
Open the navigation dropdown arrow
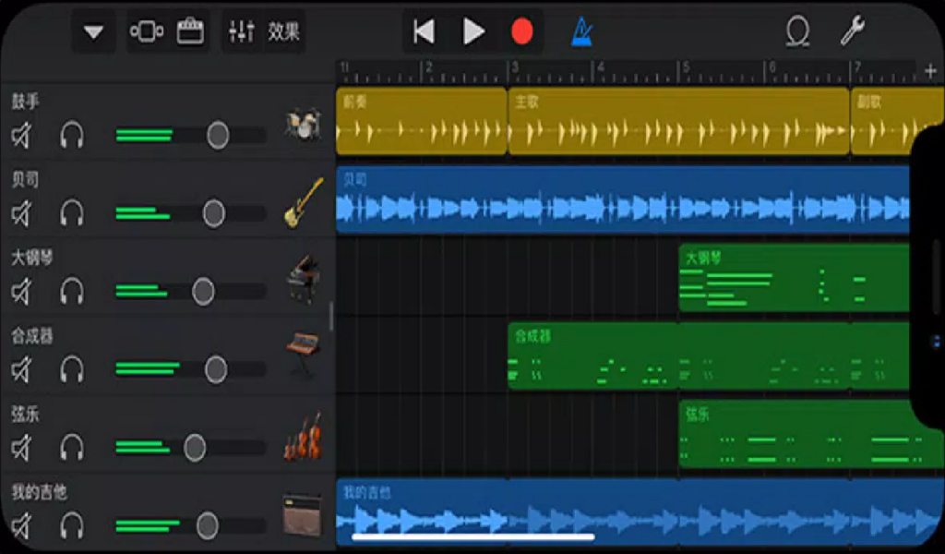pyautogui.click(x=92, y=30)
